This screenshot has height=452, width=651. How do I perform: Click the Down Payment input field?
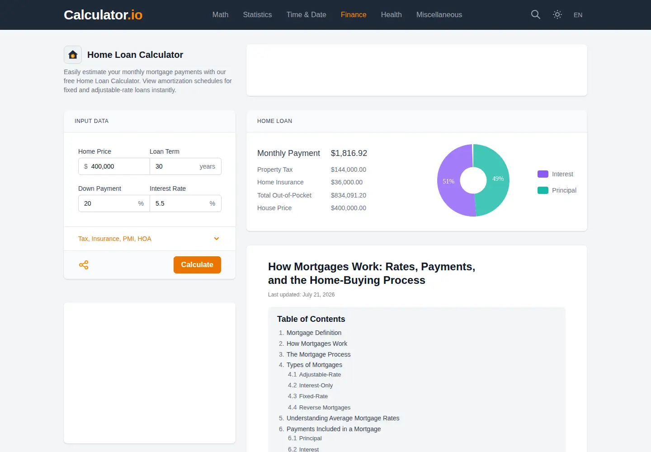click(114, 203)
